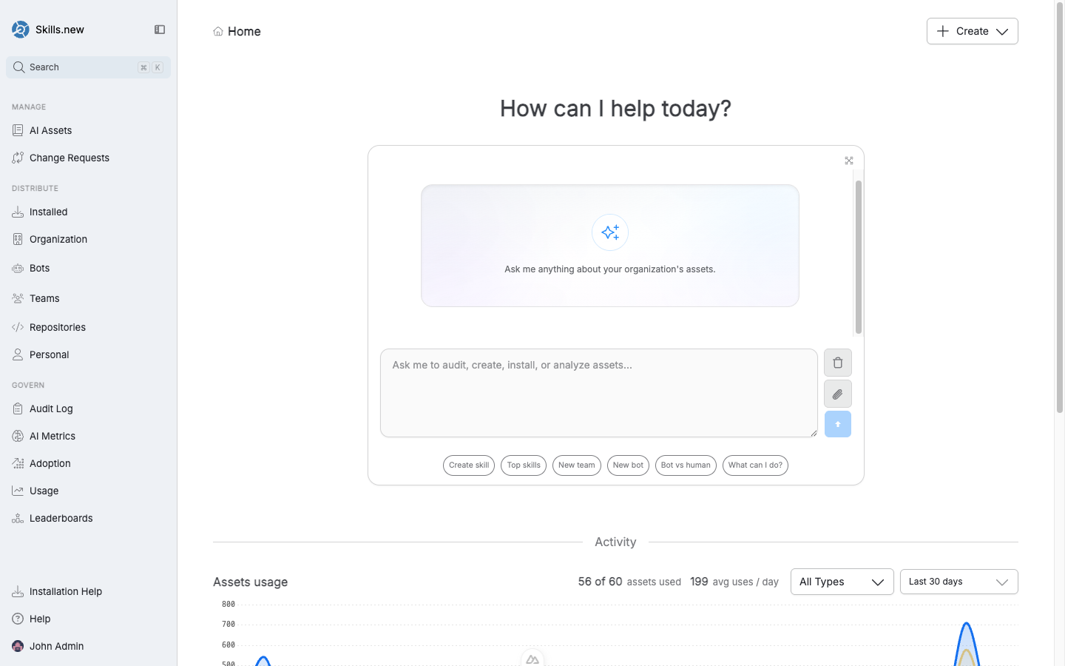Click the Skills.new logo icon
Image resolution: width=1065 pixels, height=666 pixels.
click(x=21, y=30)
